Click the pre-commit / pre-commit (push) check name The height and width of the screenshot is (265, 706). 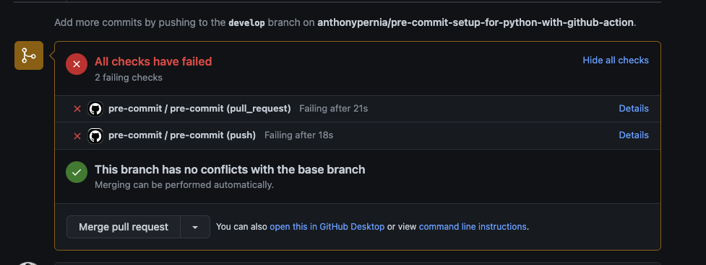point(182,135)
